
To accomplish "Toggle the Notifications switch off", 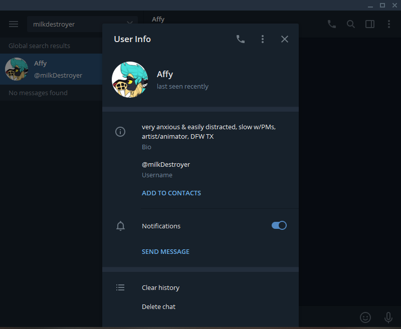I will (279, 225).
